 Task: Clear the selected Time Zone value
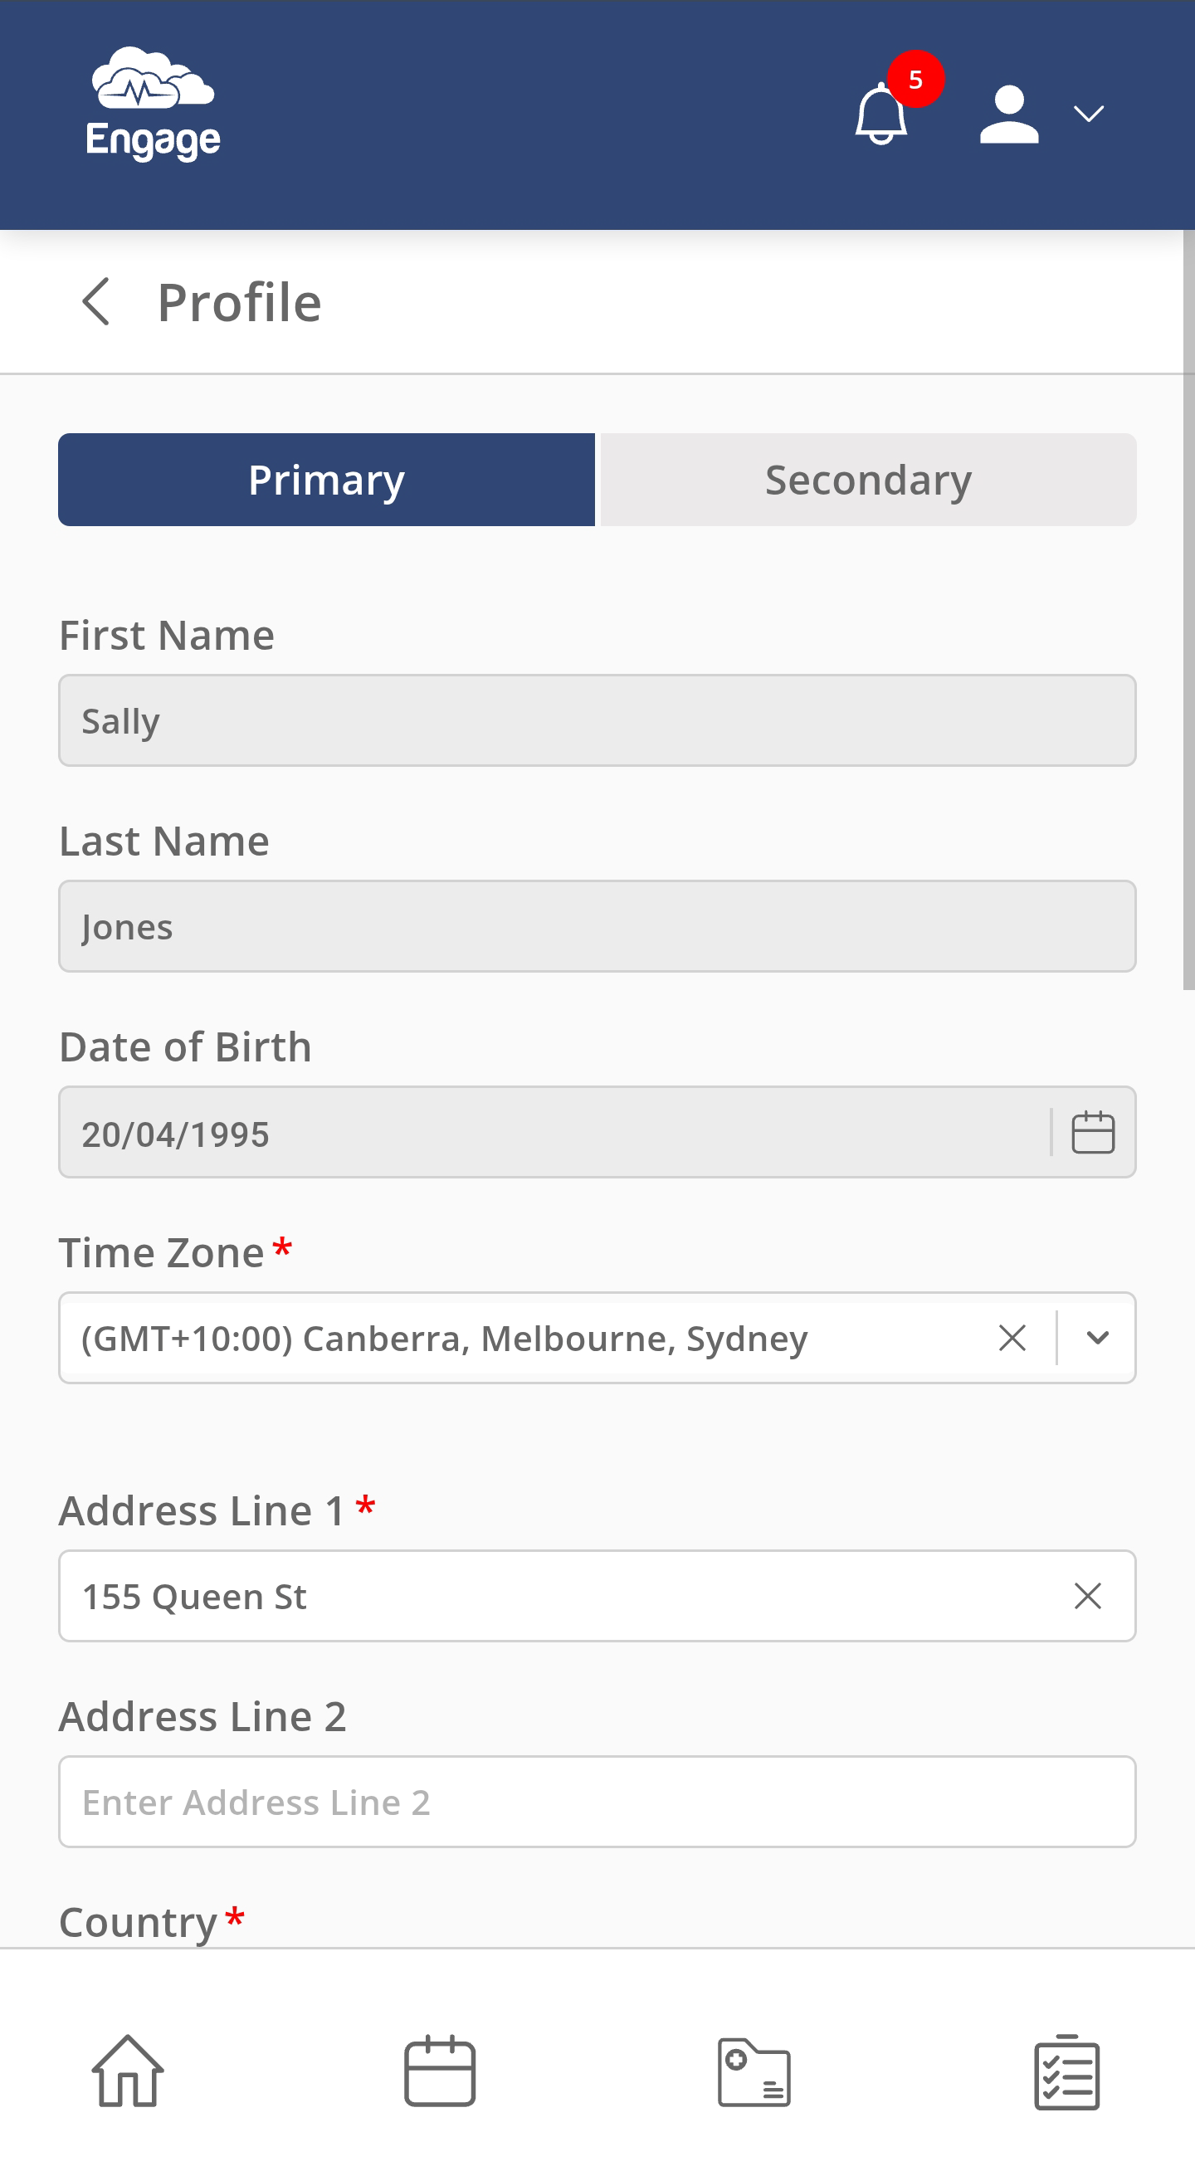pyautogui.click(x=1012, y=1338)
